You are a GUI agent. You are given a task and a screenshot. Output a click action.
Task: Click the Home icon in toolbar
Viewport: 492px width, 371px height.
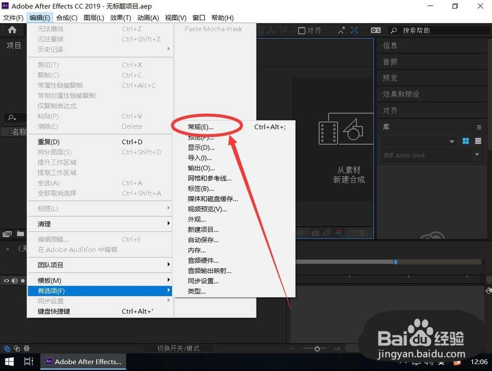(12, 30)
